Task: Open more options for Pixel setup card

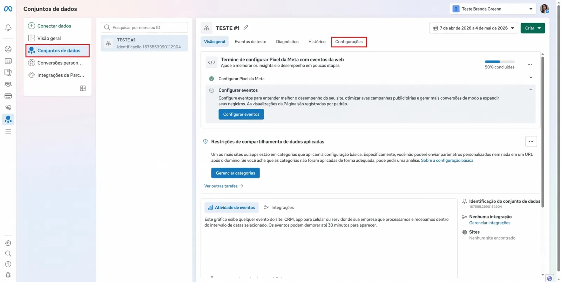Action: (x=529, y=65)
